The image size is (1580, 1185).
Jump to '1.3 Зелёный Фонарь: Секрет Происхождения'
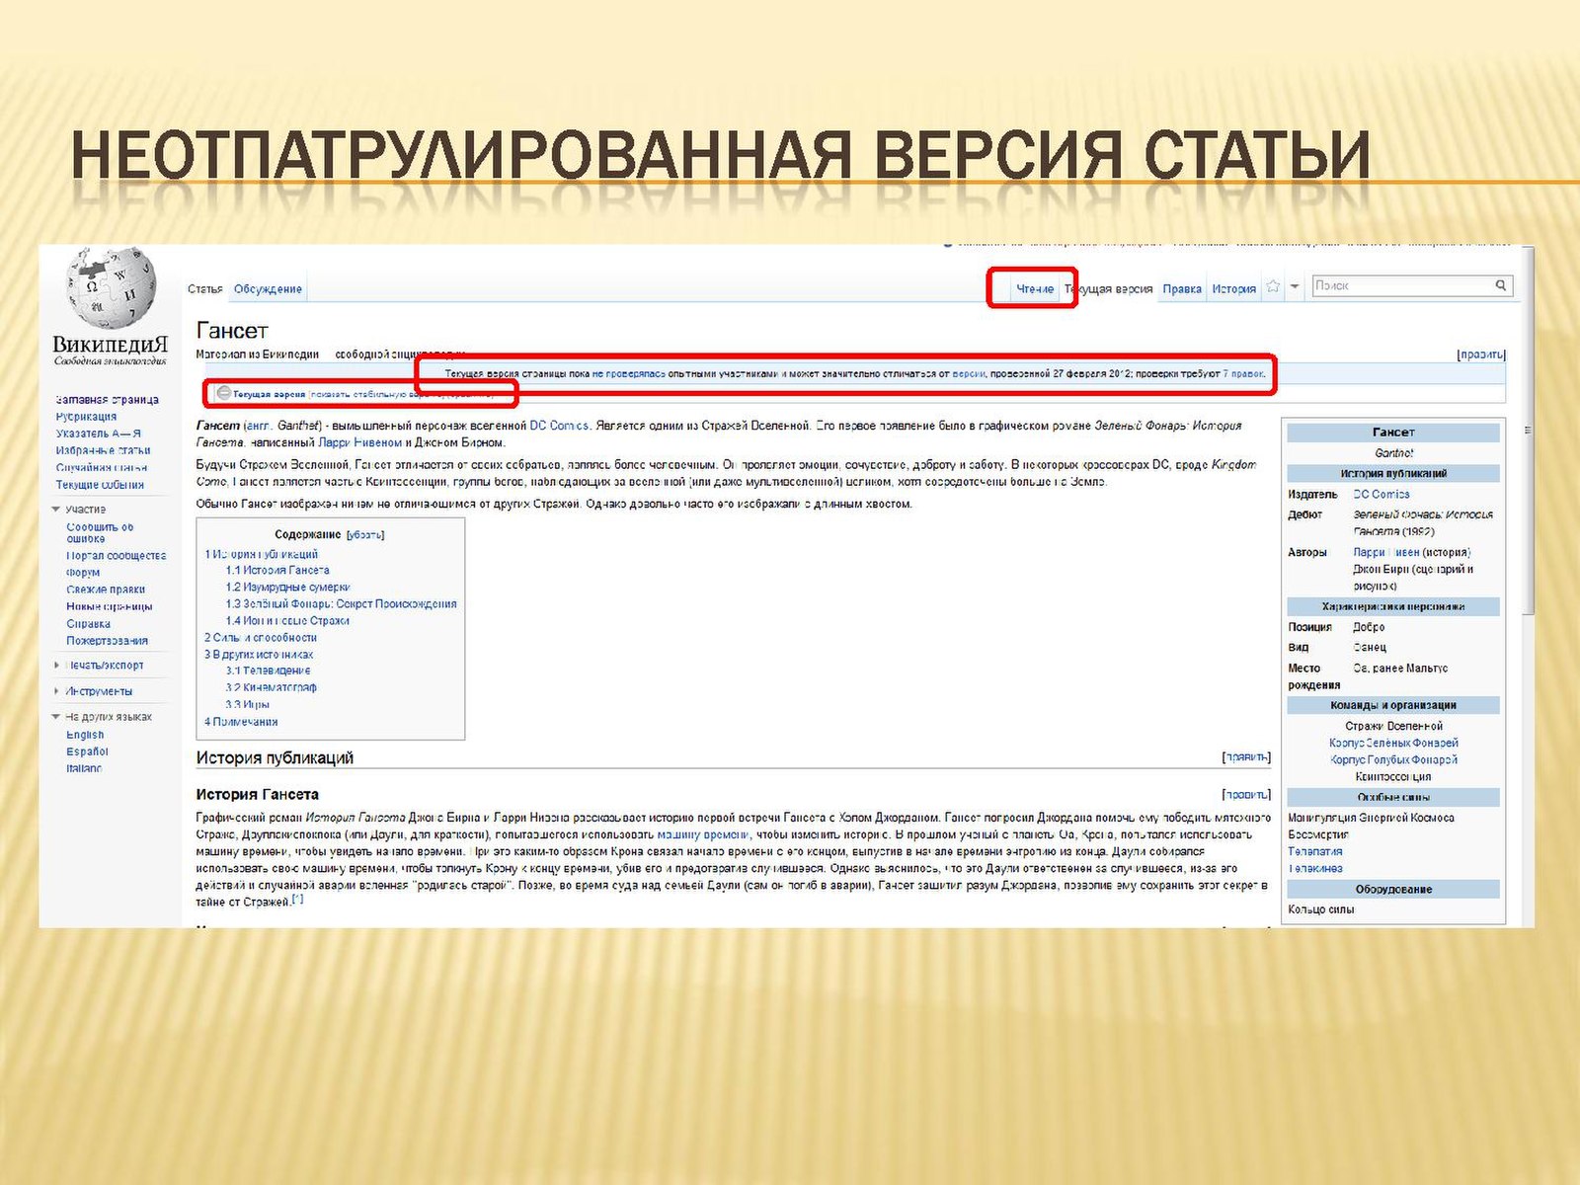click(341, 603)
